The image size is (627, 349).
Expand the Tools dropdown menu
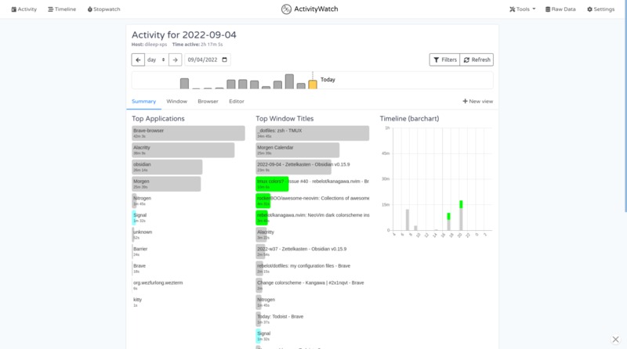522,9
